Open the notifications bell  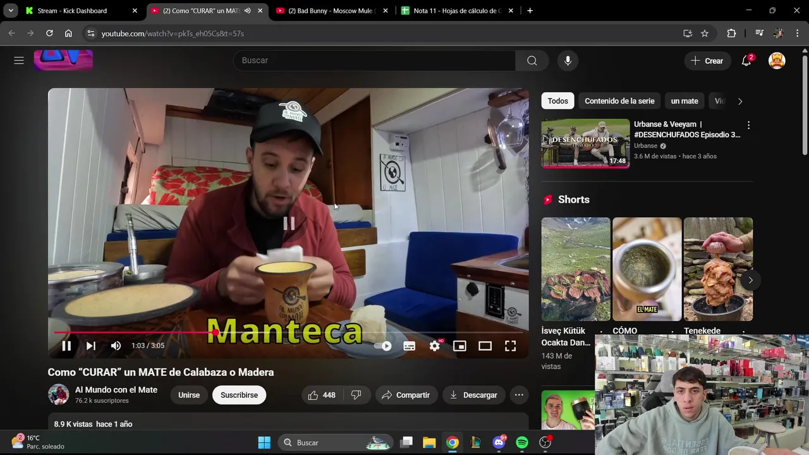[746, 61]
